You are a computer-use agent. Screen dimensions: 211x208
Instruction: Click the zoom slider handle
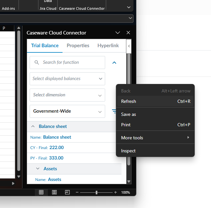coord(96,192)
